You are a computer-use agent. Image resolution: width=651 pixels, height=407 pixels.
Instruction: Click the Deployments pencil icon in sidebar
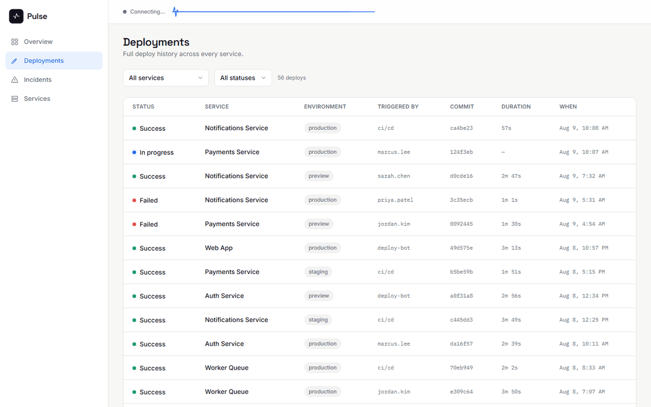(x=15, y=61)
